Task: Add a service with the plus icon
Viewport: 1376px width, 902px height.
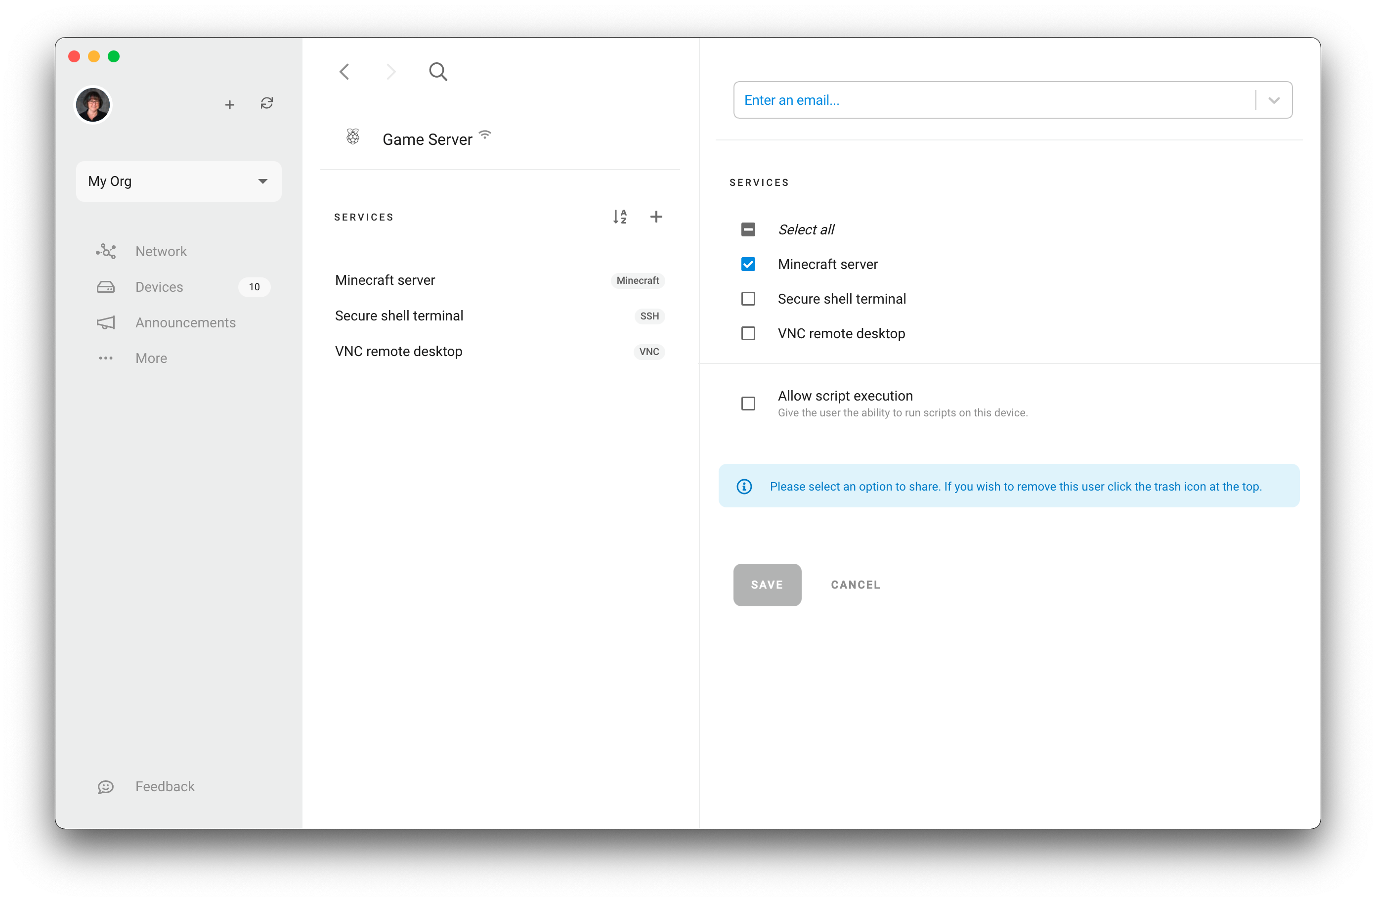Action: 655,217
